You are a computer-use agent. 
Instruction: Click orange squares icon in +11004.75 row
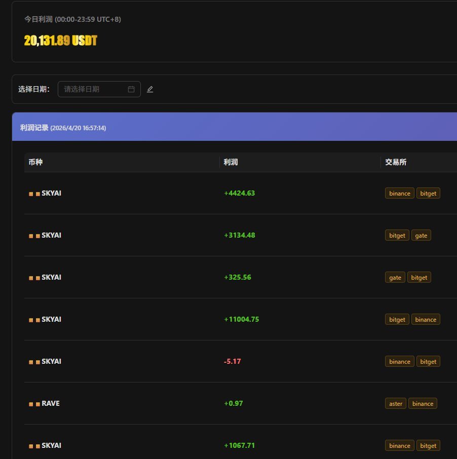34,320
